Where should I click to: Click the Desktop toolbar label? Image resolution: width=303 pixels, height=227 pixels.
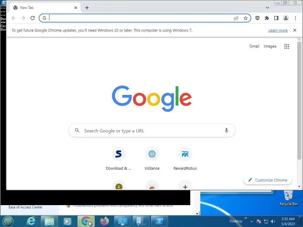pos(236,221)
